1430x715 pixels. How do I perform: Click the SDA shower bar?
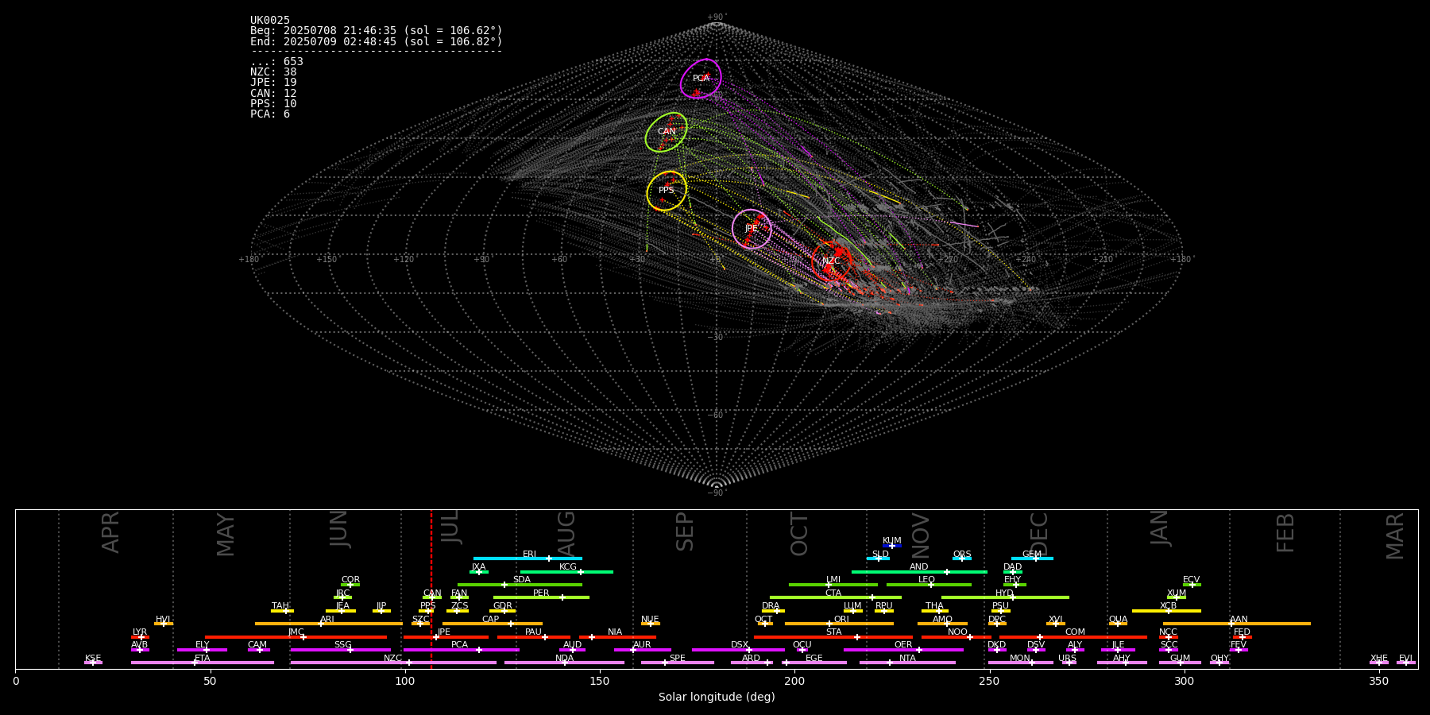(x=520, y=585)
